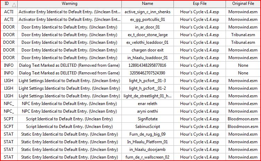Click warning text in ex_velothi_loaddoor_01 row
This screenshot has height=161, width=261.
coord(69,42)
